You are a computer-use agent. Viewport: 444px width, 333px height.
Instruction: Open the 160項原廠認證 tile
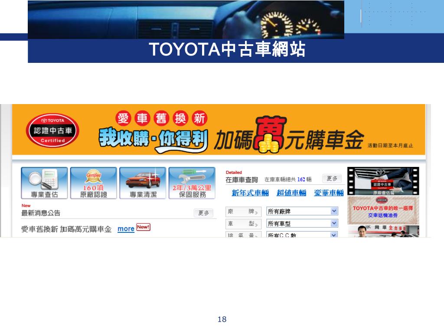(94, 183)
